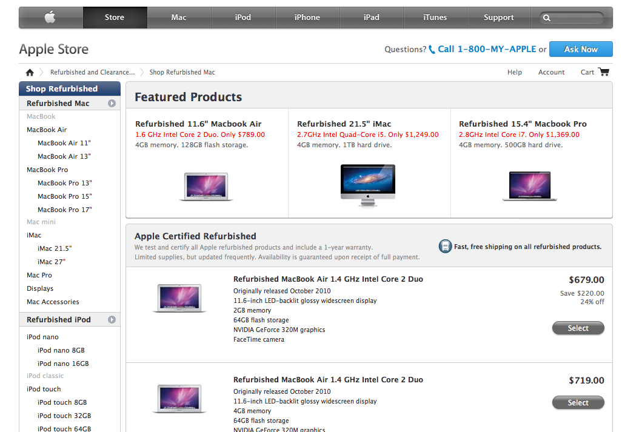Select iPod touch 32GB in sidebar
622x432 pixels.
64,416
